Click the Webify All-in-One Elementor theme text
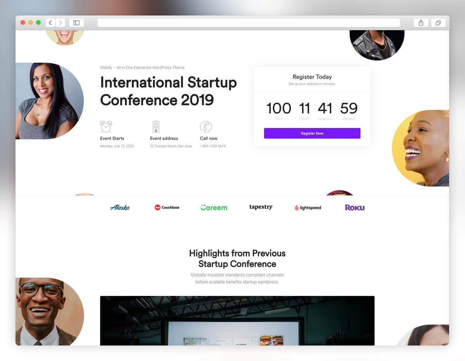Viewport: 465px width, 361px height. (x=142, y=67)
